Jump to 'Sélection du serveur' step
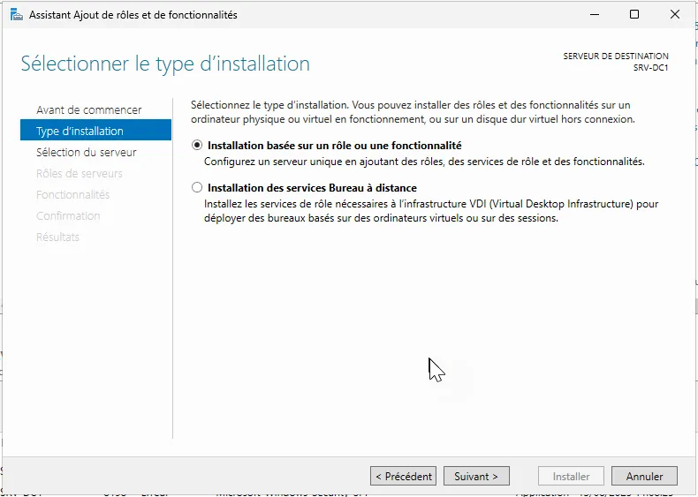The height and width of the screenshot is (497, 698). tap(87, 152)
